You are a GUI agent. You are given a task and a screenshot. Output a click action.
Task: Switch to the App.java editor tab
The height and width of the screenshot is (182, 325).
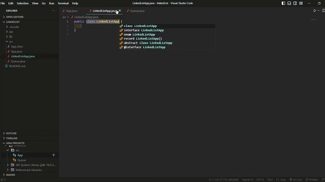(x=71, y=11)
